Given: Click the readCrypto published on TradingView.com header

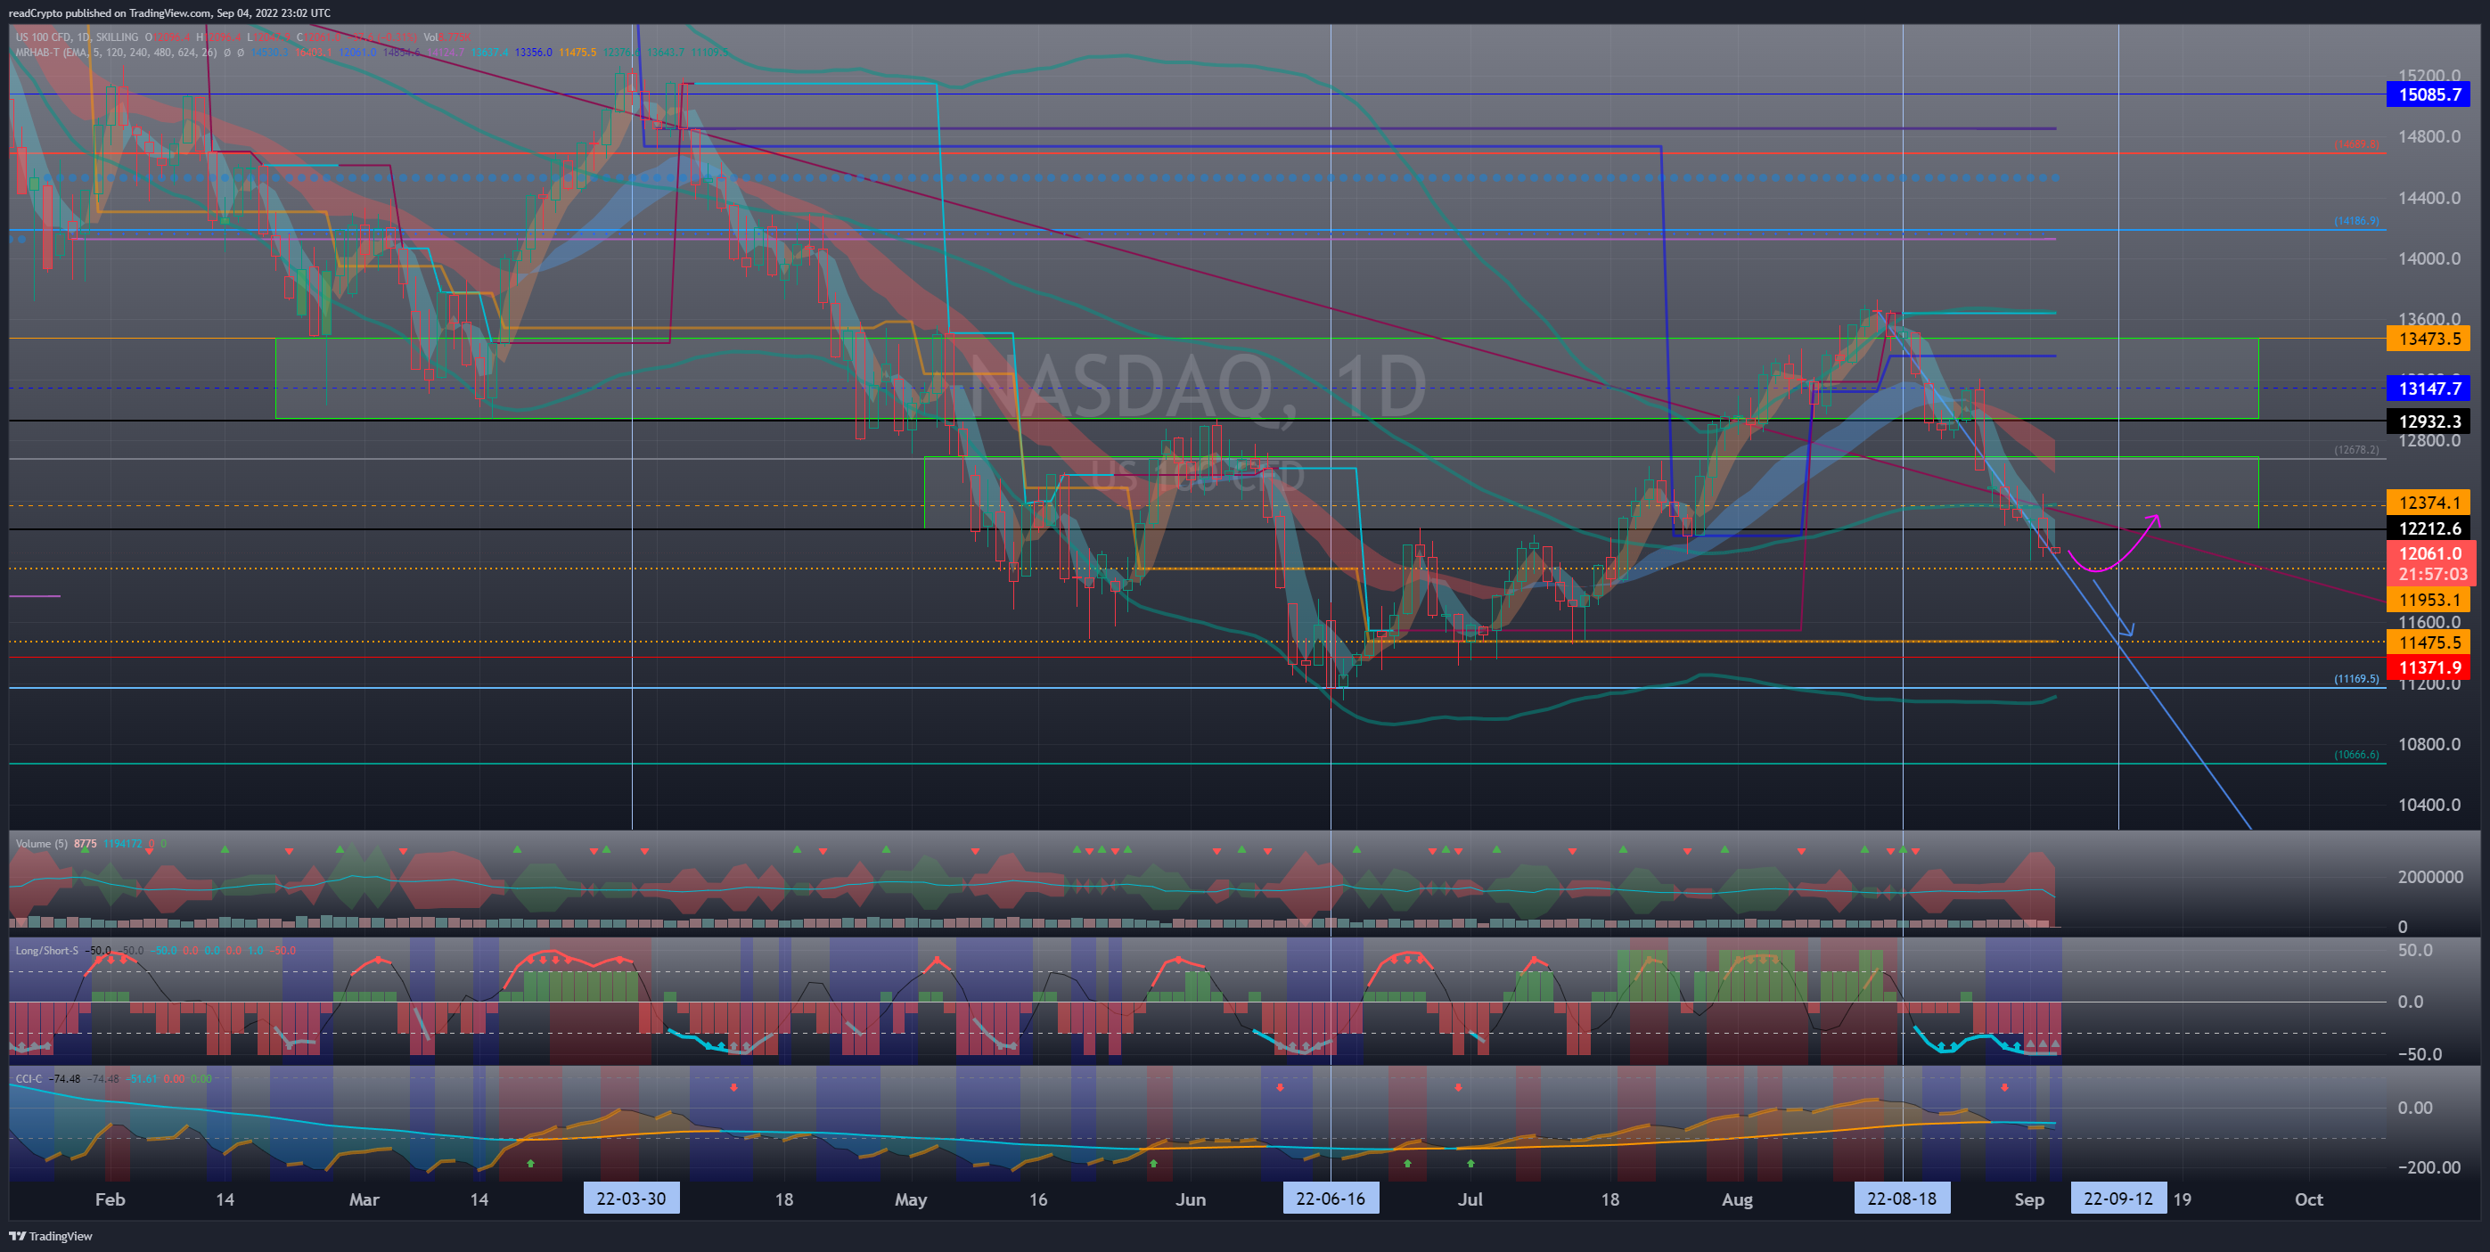Looking at the screenshot, I should tap(169, 12).
